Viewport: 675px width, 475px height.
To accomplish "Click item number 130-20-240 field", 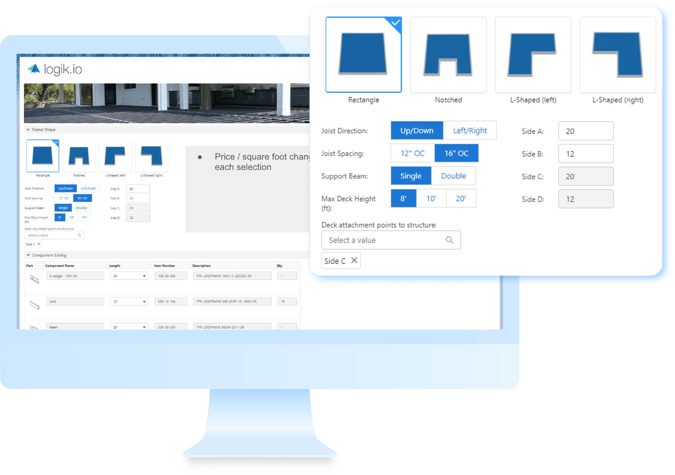I will click(x=171, y=276).
